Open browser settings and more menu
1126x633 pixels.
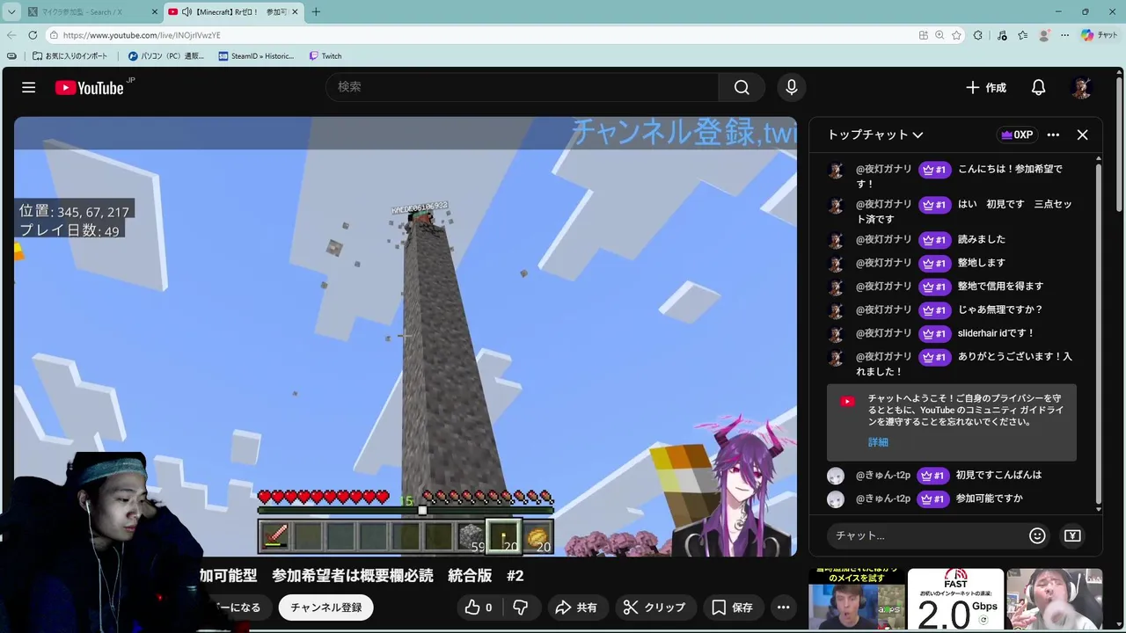pyautogui.click(x=1064, y=35)
